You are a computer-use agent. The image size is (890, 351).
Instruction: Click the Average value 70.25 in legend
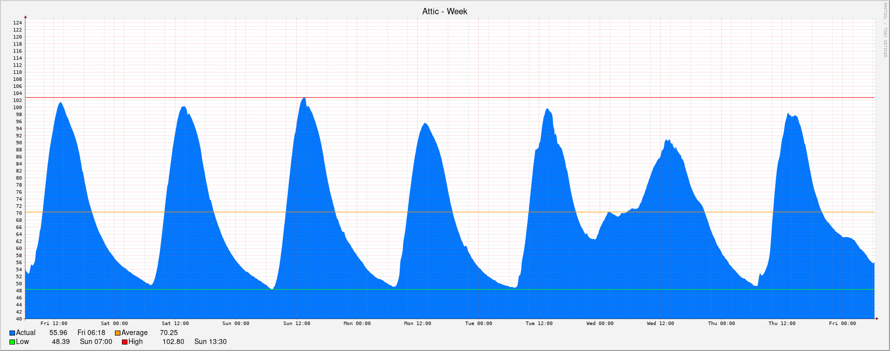pos(168,333)
